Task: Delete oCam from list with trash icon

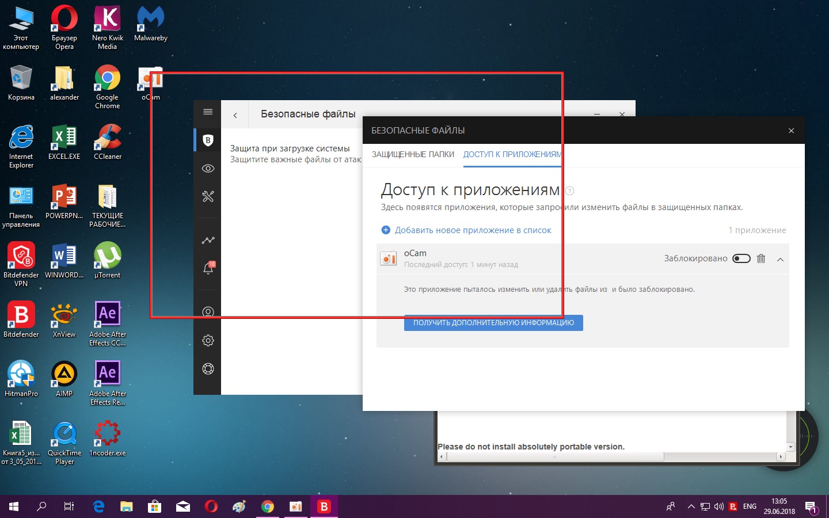Action: pyautogui.click(x=761, y=258)
